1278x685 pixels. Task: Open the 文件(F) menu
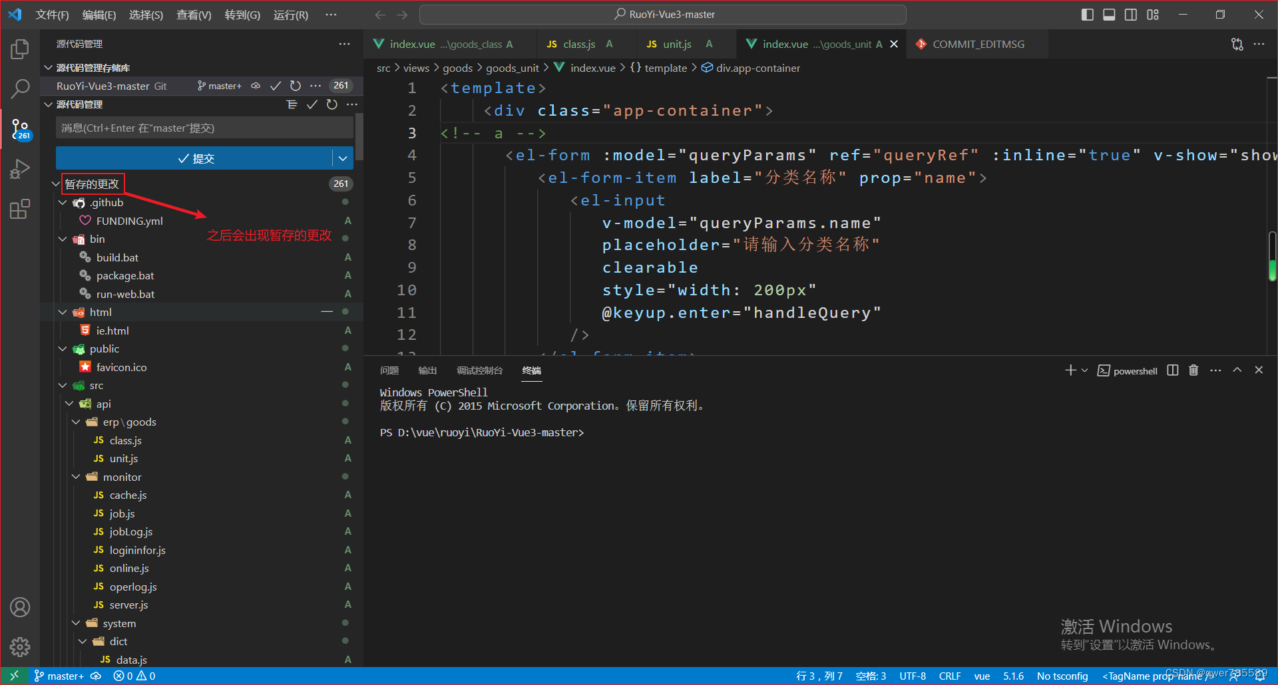[52, 15]
